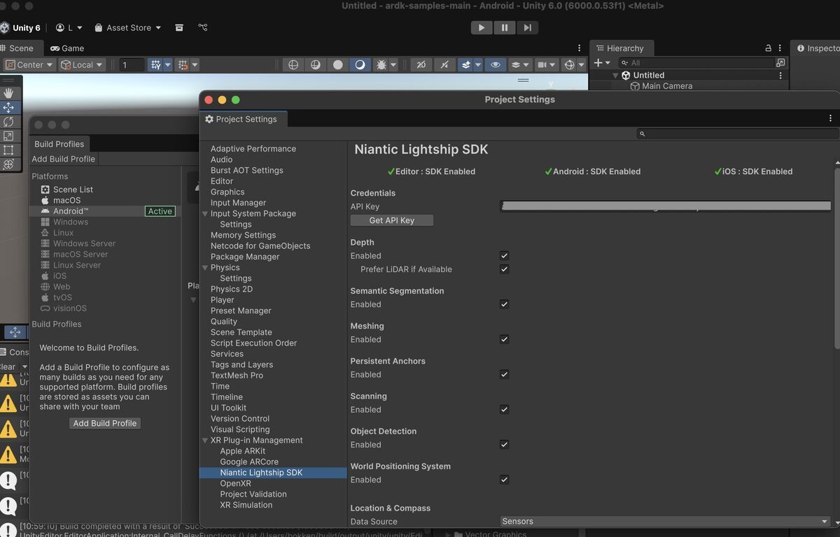The width and height of the screenshot is (840, 537).
Task: Click Hierarchy search-by-type icon
Action: click(x=780, y=62)
